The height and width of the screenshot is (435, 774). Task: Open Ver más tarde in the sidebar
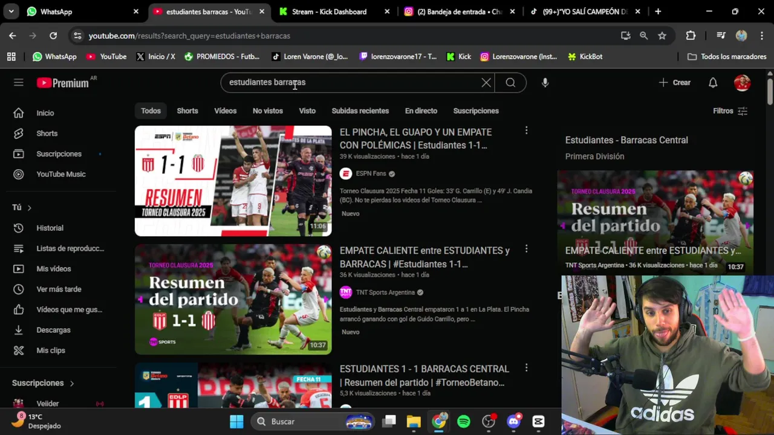[x=59, y=289]
